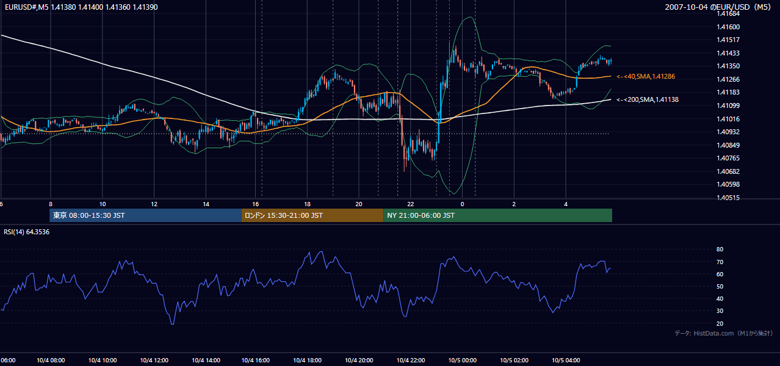
Task: Click hour marker 8 under price chart
Action: tap(50, 204)
